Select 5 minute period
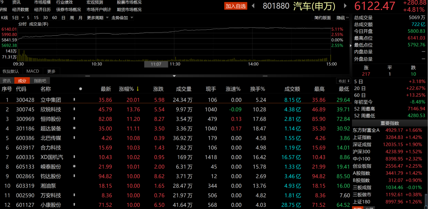Viewport: 428px width, 209px height. (x=29, y=18)
